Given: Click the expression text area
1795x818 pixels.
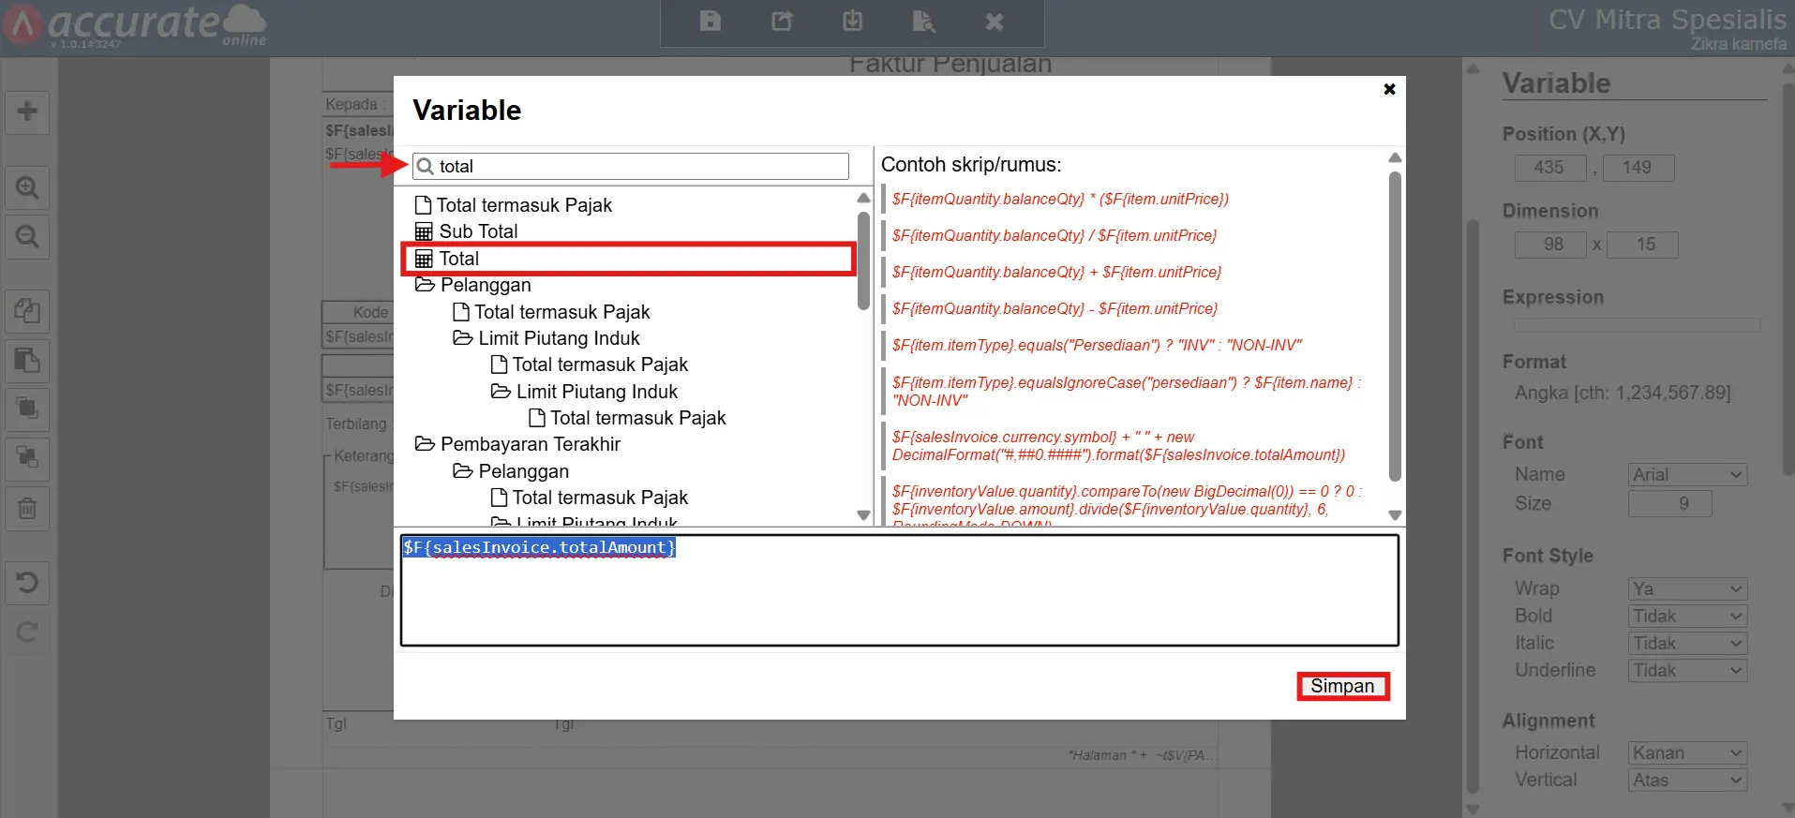Looking at the screenshot, I should point(900,600).
